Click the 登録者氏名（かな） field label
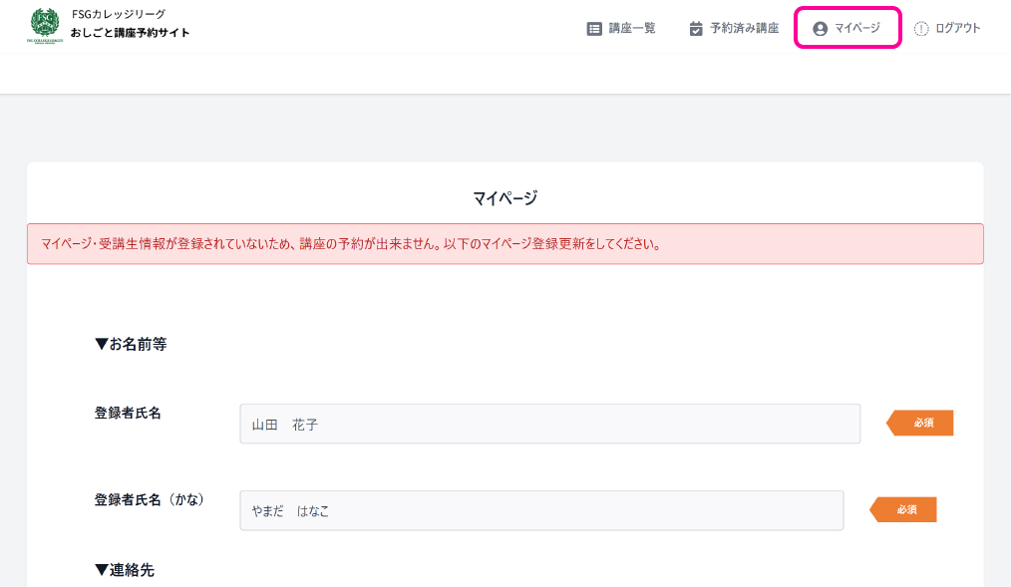This screenshot has width=1011, height=587. tap(150, 500)
